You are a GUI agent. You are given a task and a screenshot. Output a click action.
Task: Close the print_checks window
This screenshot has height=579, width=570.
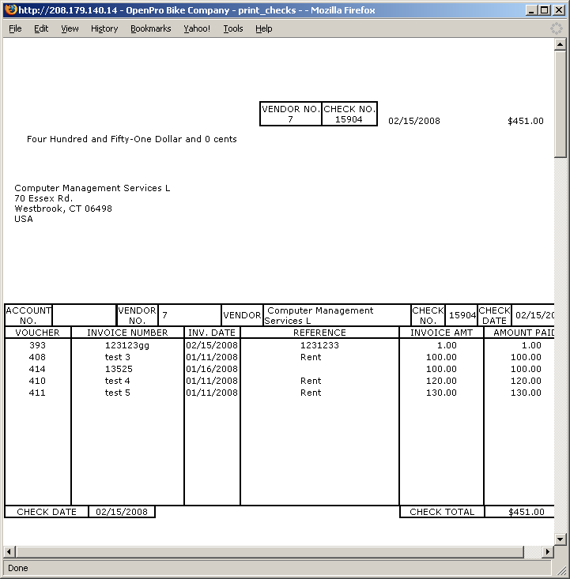(x=557, y=10)
